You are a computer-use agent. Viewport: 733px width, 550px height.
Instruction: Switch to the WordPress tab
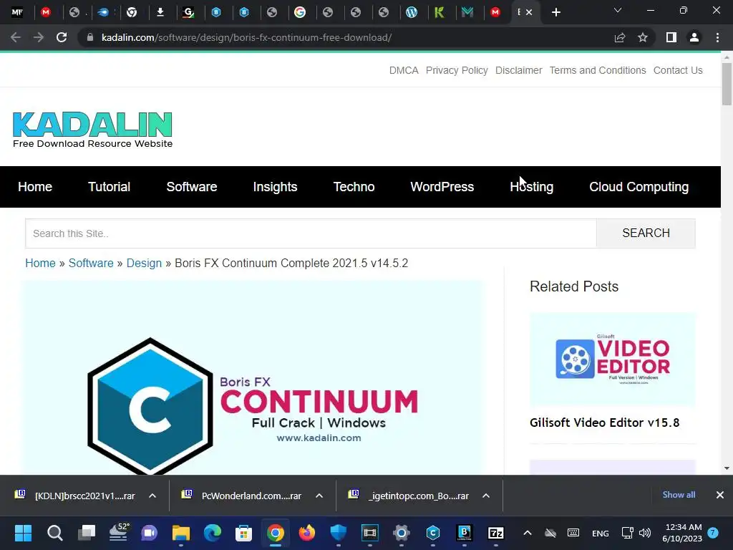412,13
